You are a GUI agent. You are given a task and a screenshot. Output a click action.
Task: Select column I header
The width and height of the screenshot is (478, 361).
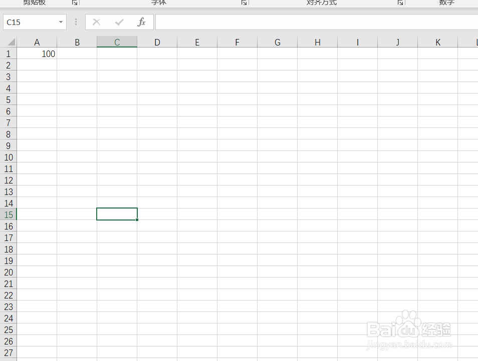[x=358, y=42]
